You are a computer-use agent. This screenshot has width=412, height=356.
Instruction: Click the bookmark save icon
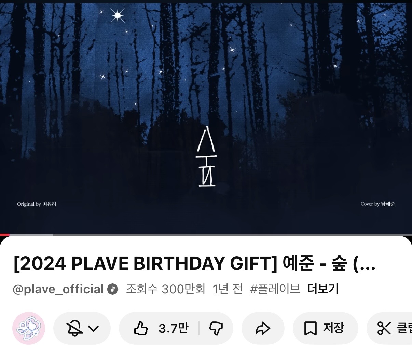coord(310,328)
